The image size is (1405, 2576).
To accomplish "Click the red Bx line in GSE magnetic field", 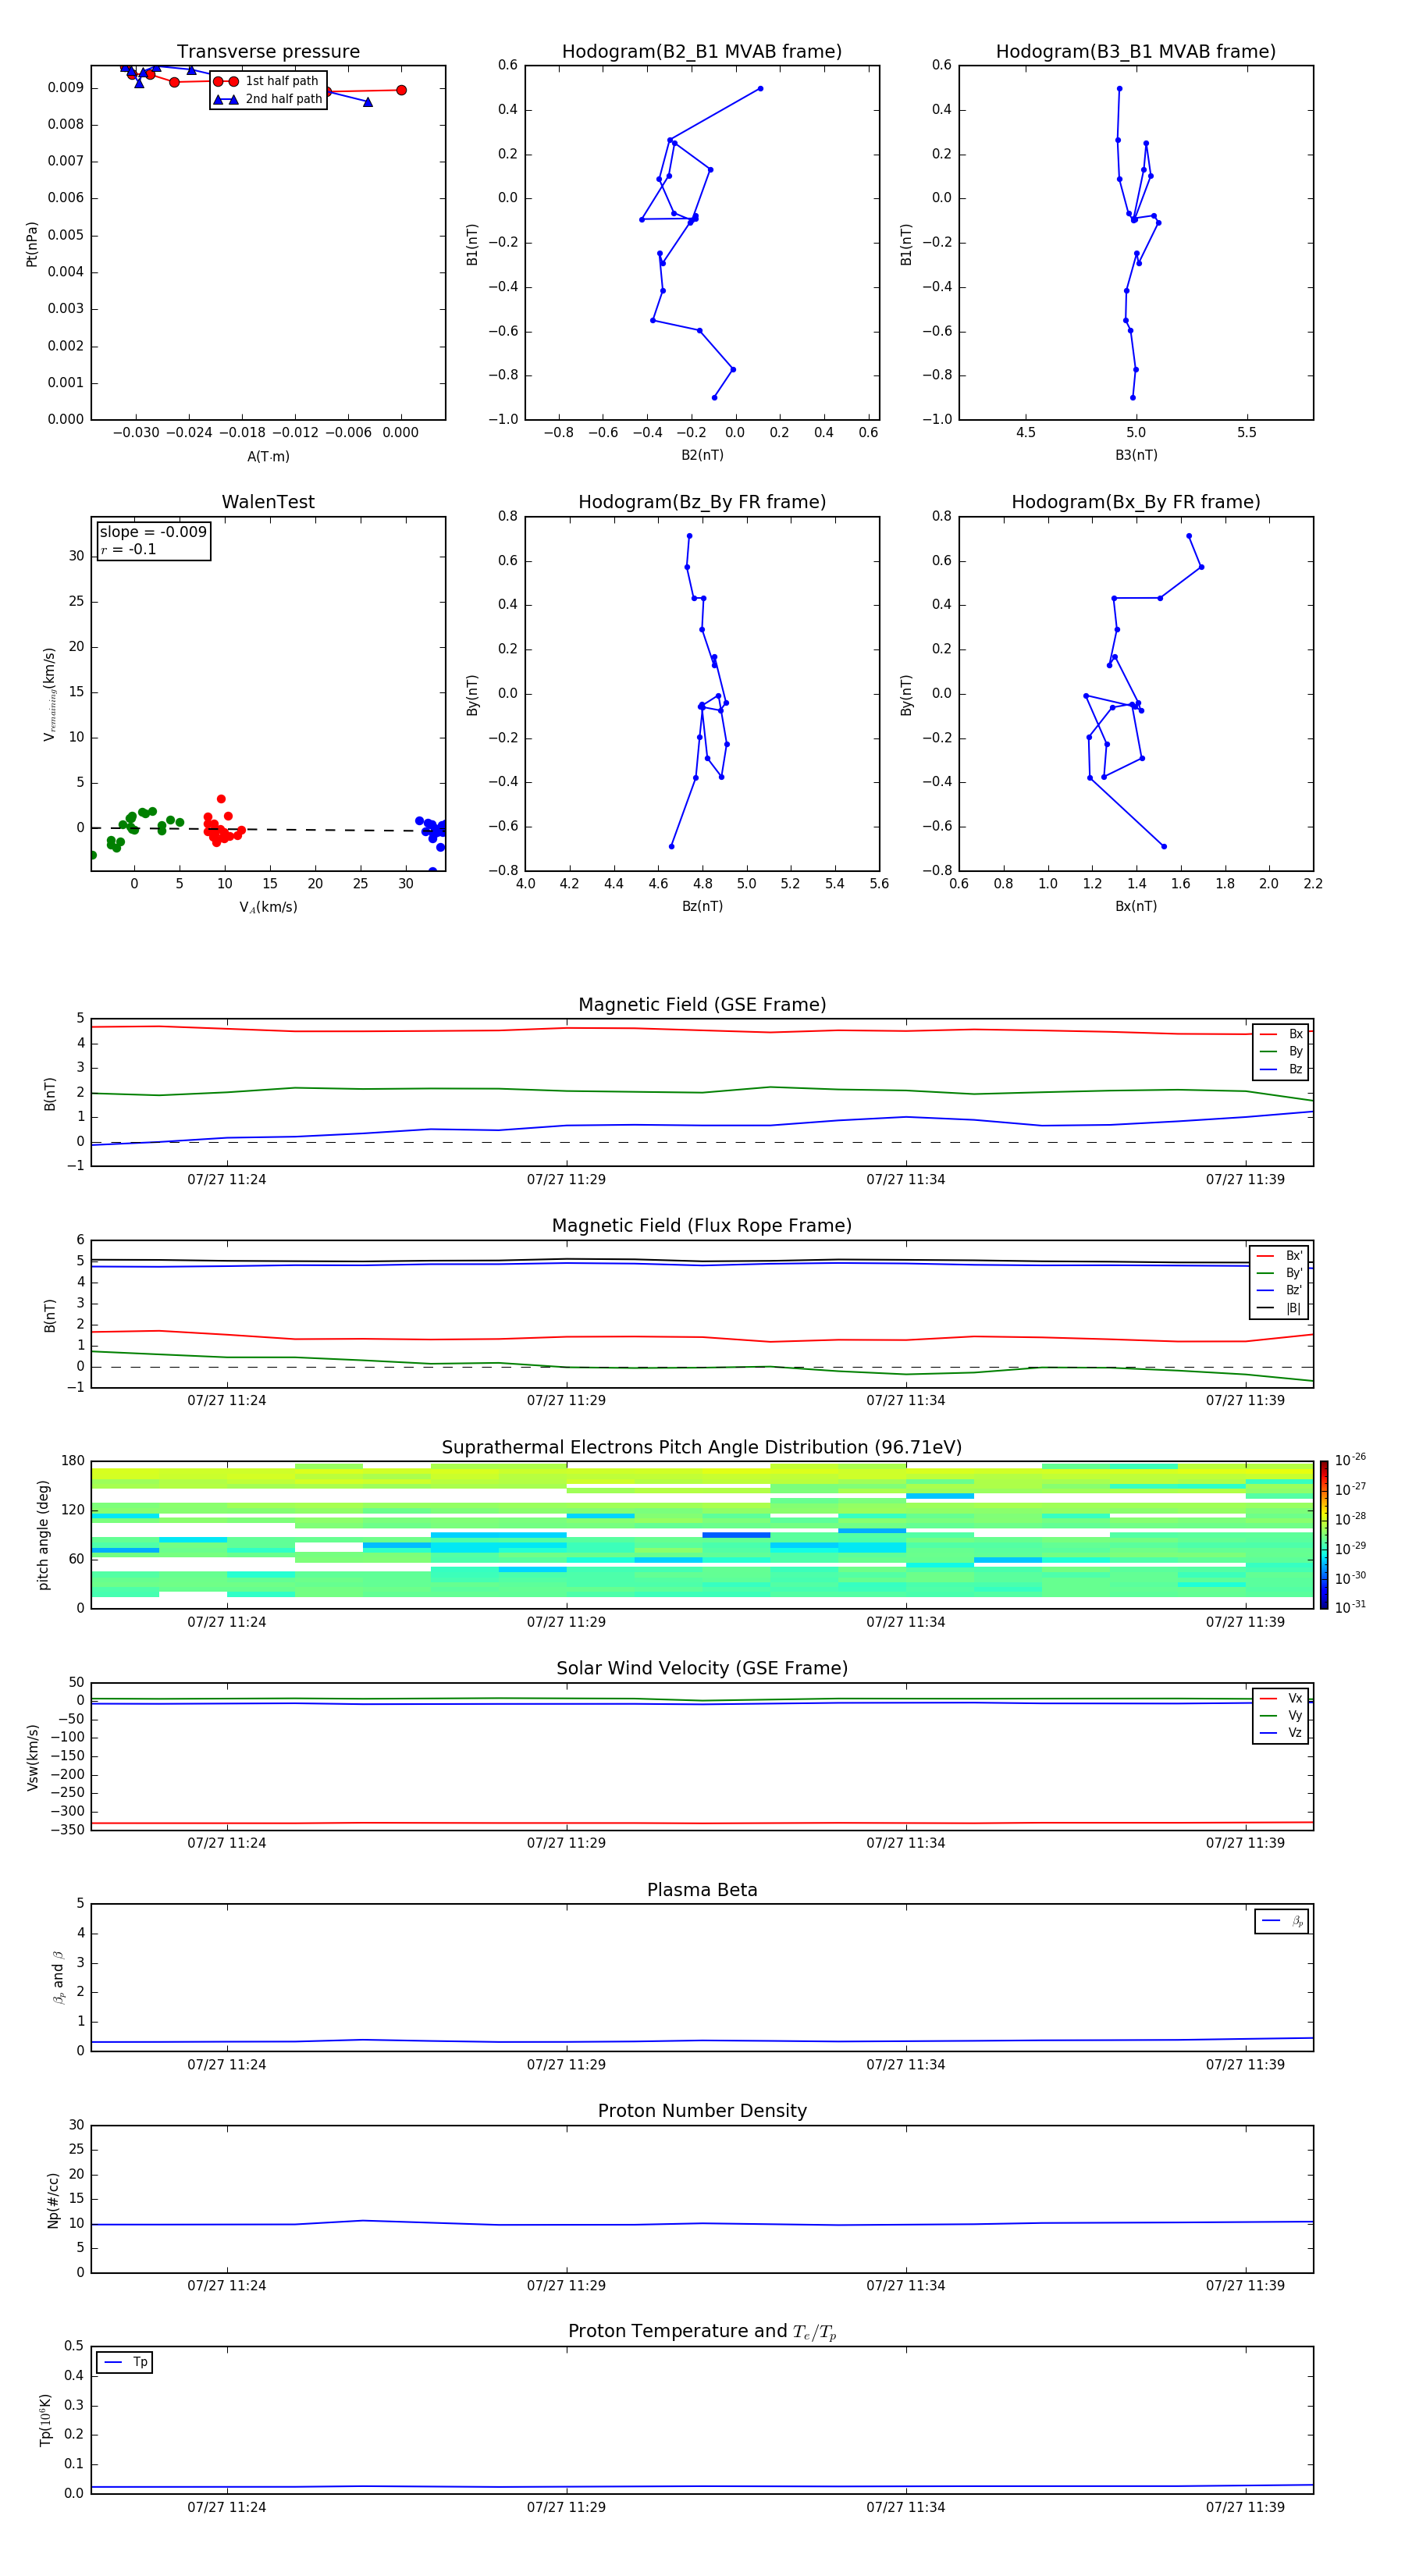I will [x=702, y=1030].
